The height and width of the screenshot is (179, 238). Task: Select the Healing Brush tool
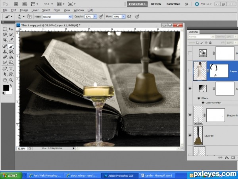5,46
